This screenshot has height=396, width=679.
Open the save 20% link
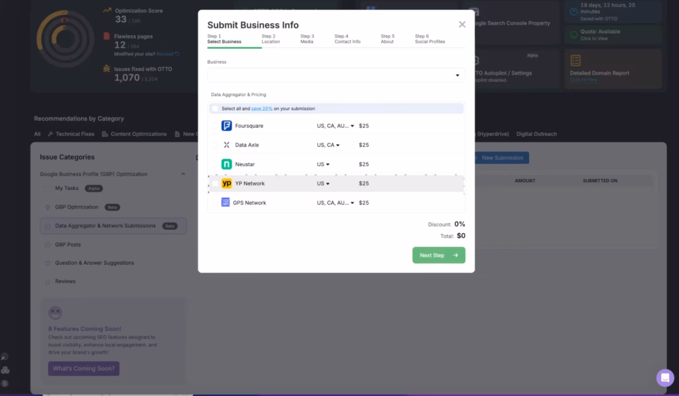(x=261, y=107)
